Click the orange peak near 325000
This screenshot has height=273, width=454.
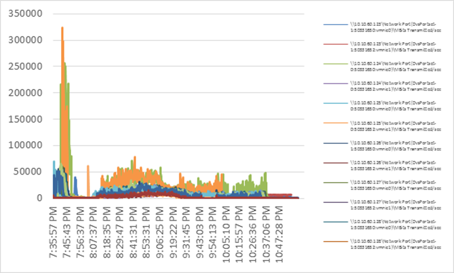[62, 28]
